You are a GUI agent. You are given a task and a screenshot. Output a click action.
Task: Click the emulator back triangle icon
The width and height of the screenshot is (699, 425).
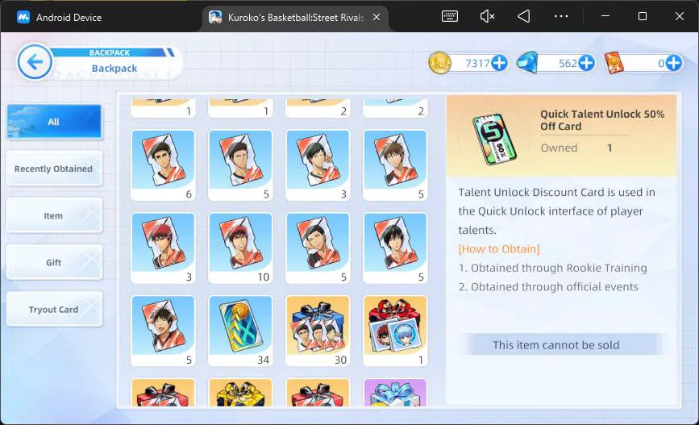point(524,16)
